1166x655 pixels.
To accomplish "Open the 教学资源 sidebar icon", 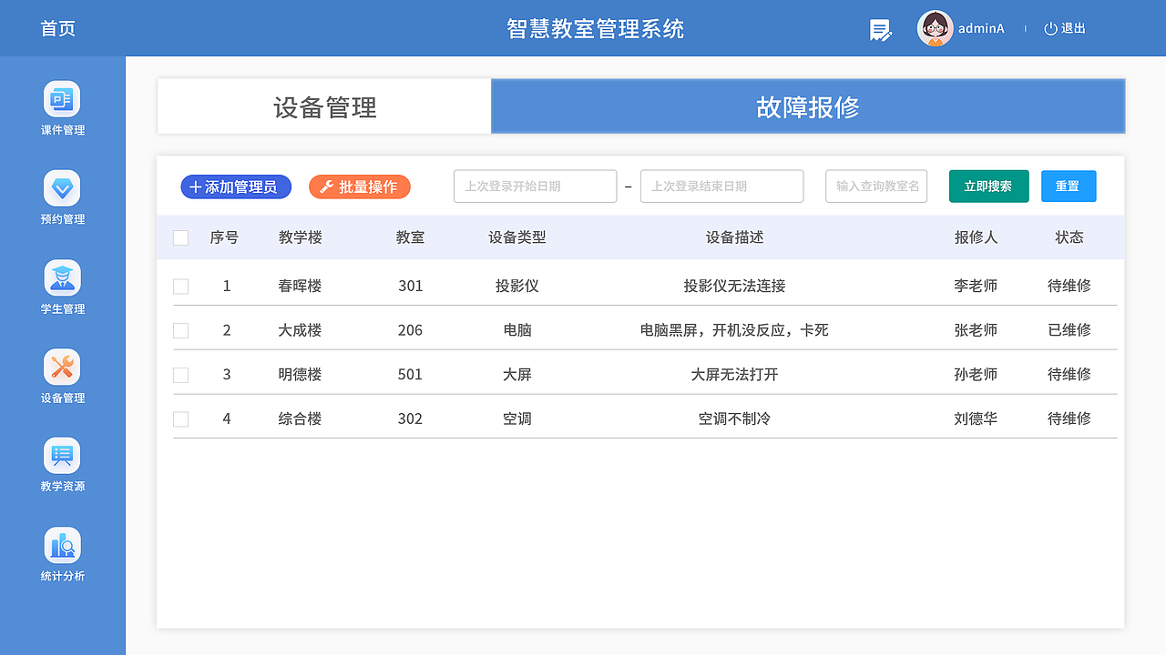I will [62, 455].
